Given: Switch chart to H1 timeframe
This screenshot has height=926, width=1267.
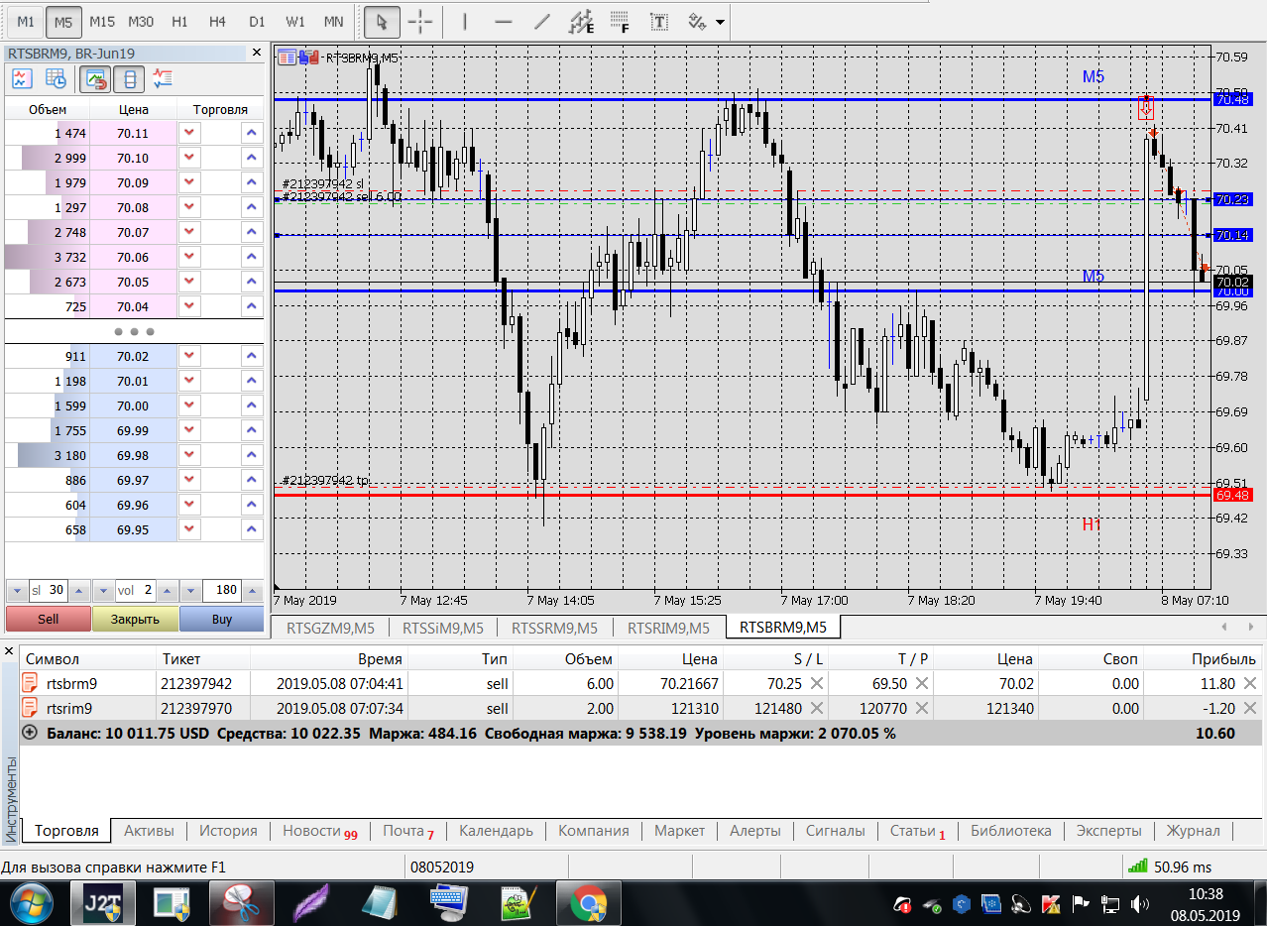Looking at the screenshot, I should click(179, 21).
